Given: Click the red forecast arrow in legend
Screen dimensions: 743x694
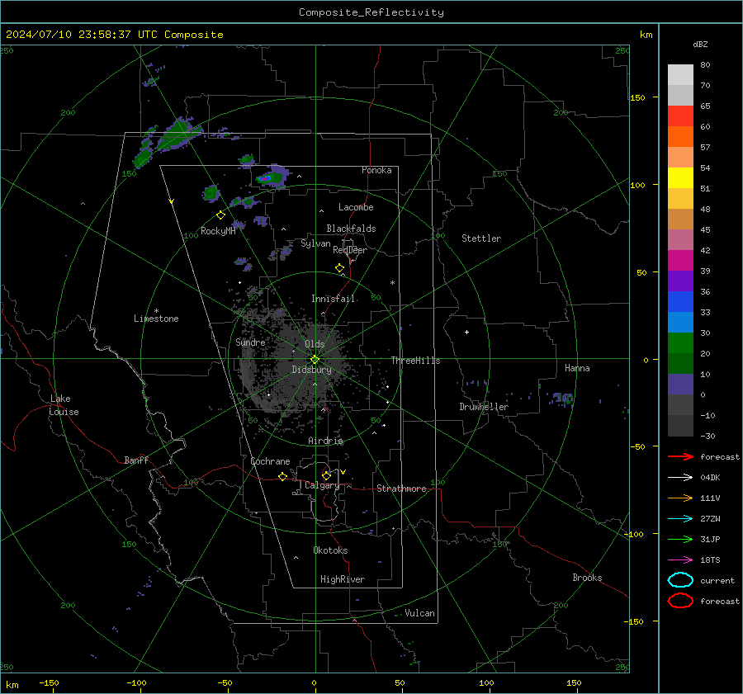Looking at the screenshot, I should coord(680,456).
